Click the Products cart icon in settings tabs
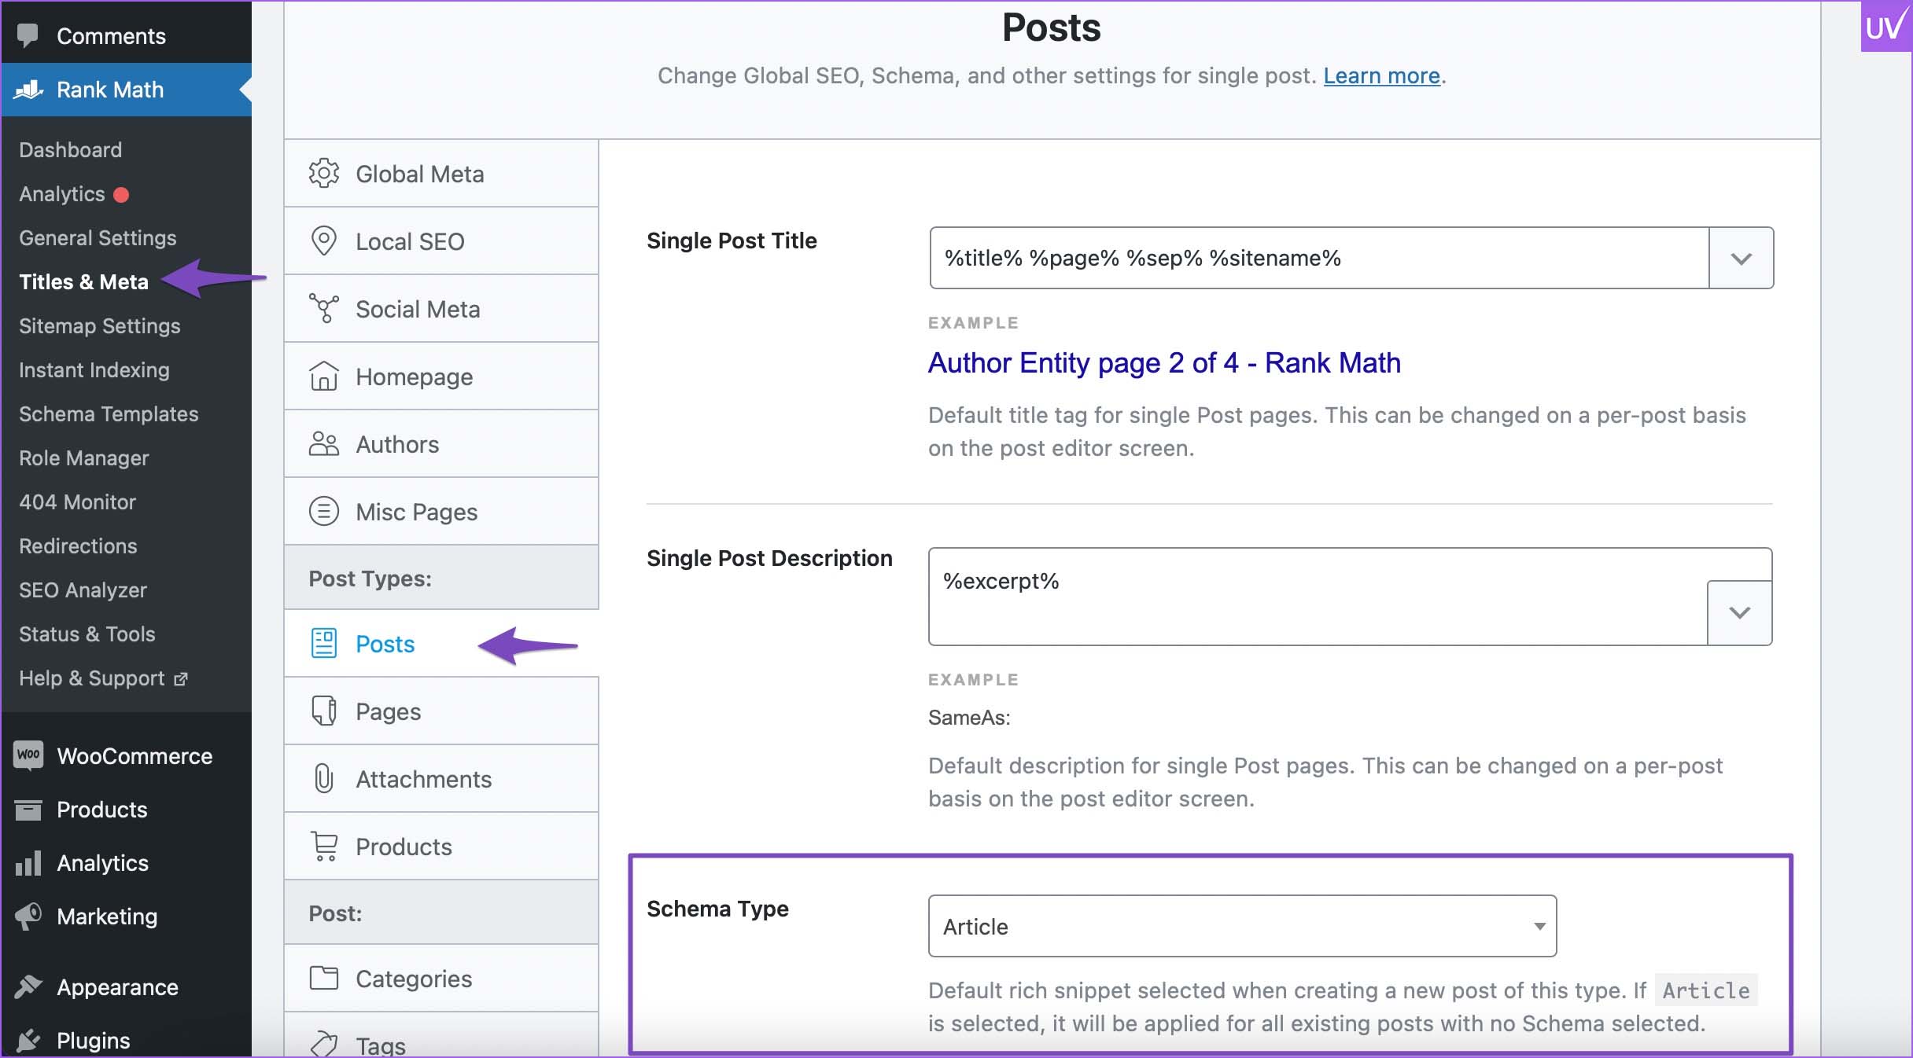The image size is (1913, 1058). 323,847
